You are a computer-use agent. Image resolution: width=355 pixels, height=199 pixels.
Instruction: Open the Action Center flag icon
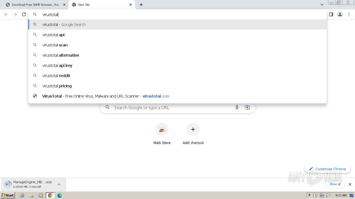point(329,195)
